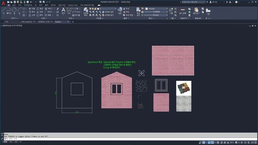This screenshot has height=145, width=258.
Task: Click the sign-in user account button
Action: (x=213, y=2)
